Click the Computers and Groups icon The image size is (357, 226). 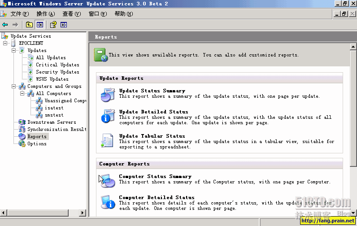click(22, 86)
